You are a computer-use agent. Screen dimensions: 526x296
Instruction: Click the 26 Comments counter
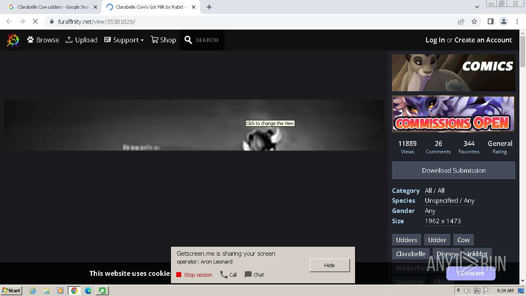[438, 147]
